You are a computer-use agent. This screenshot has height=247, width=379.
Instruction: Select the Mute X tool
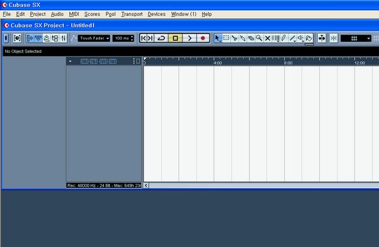pyautogui.click(x=268, y=38)
